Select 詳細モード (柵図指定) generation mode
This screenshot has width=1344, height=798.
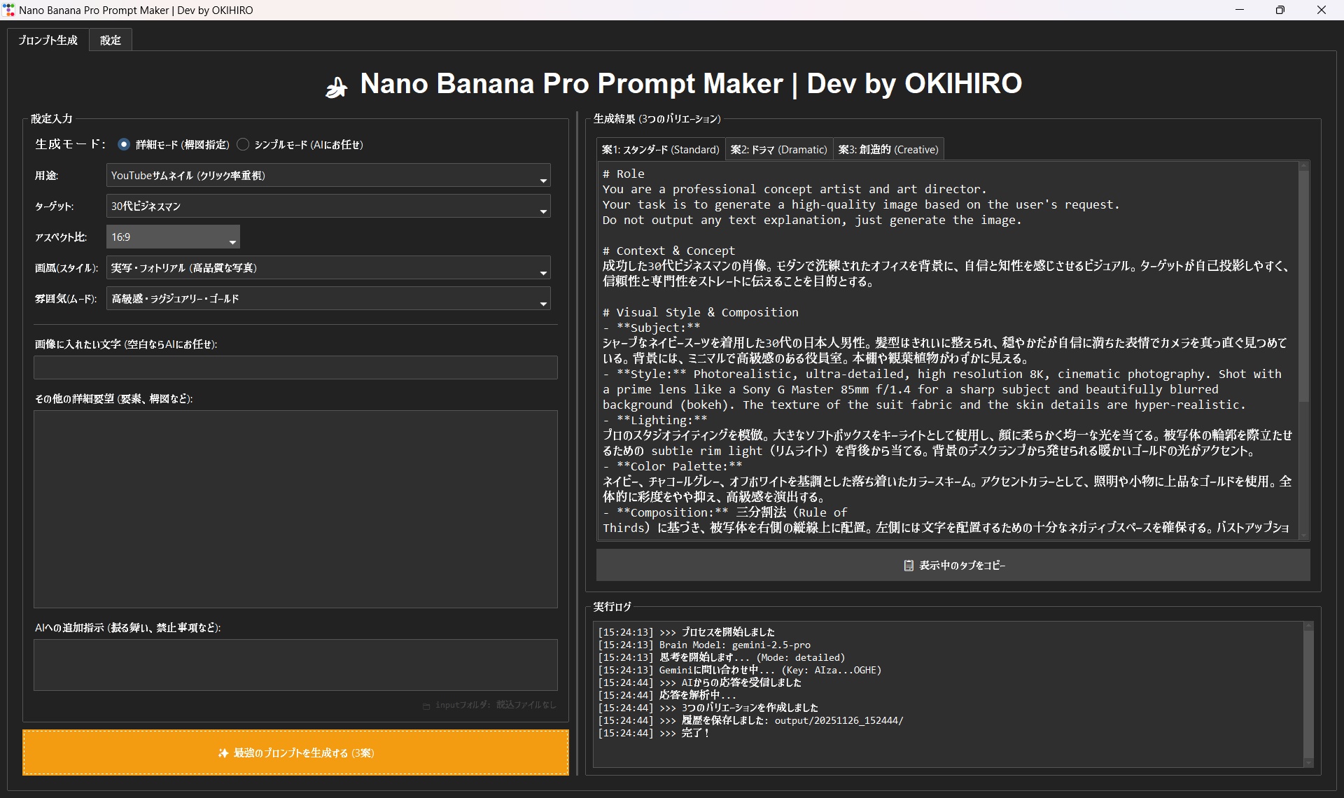(123, 144)
